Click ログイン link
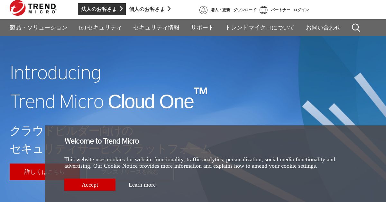This screenshot has width=386, height=202. click(x=301, y=10)
